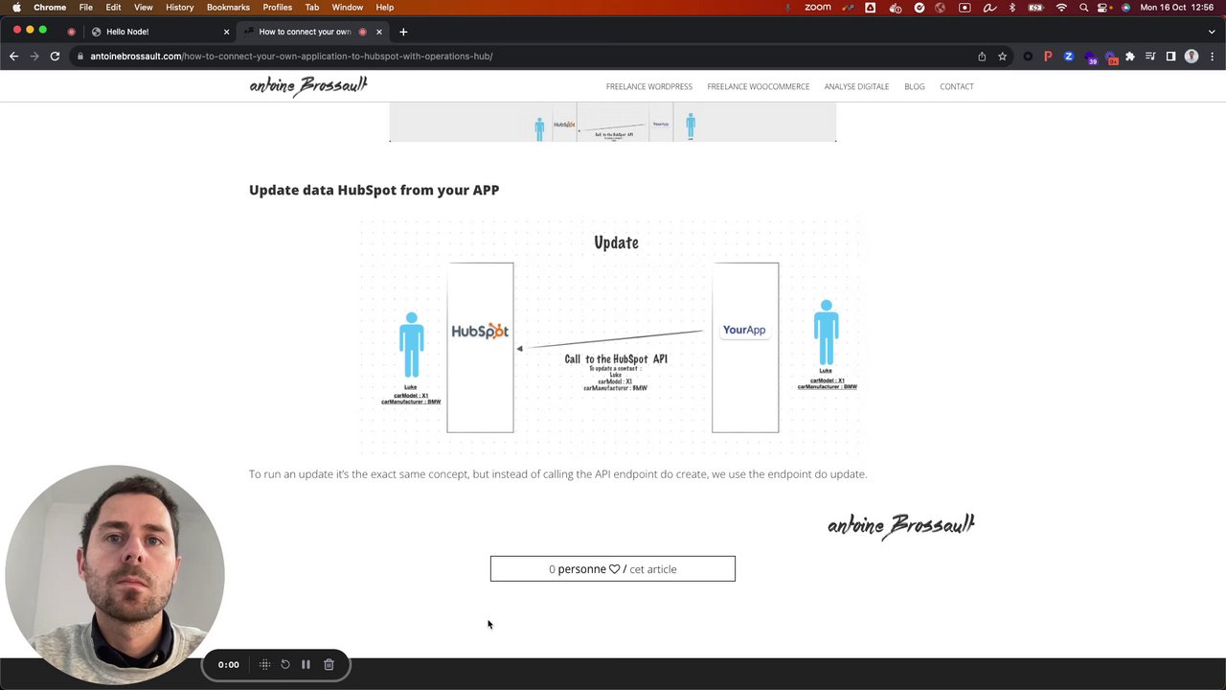Open the Help menu
The width and height of the screenshot is (1226, 690).
tap(384, 7)
